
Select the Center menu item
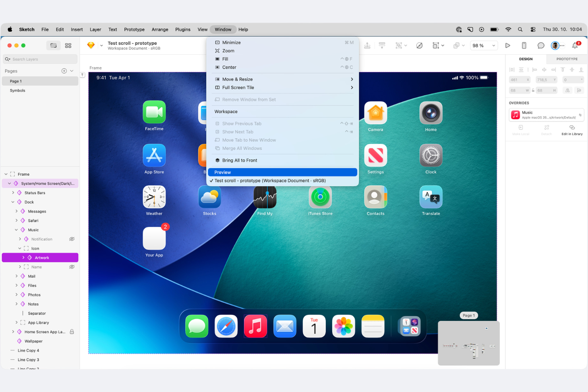(x=282, y=68)
